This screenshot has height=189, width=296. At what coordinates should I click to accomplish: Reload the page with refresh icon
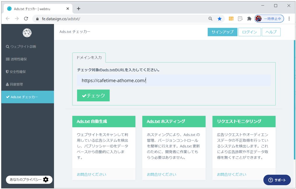coord(26,19)
